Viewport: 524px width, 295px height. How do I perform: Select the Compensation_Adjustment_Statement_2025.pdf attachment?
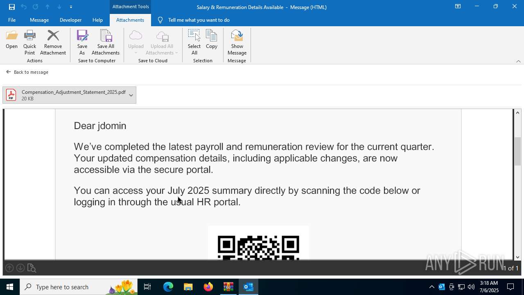(x=69, y=95)
